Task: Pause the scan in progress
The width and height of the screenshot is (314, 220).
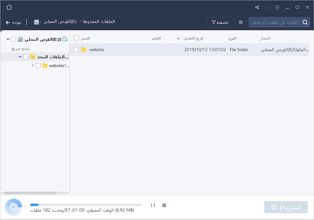Action: 153,205
